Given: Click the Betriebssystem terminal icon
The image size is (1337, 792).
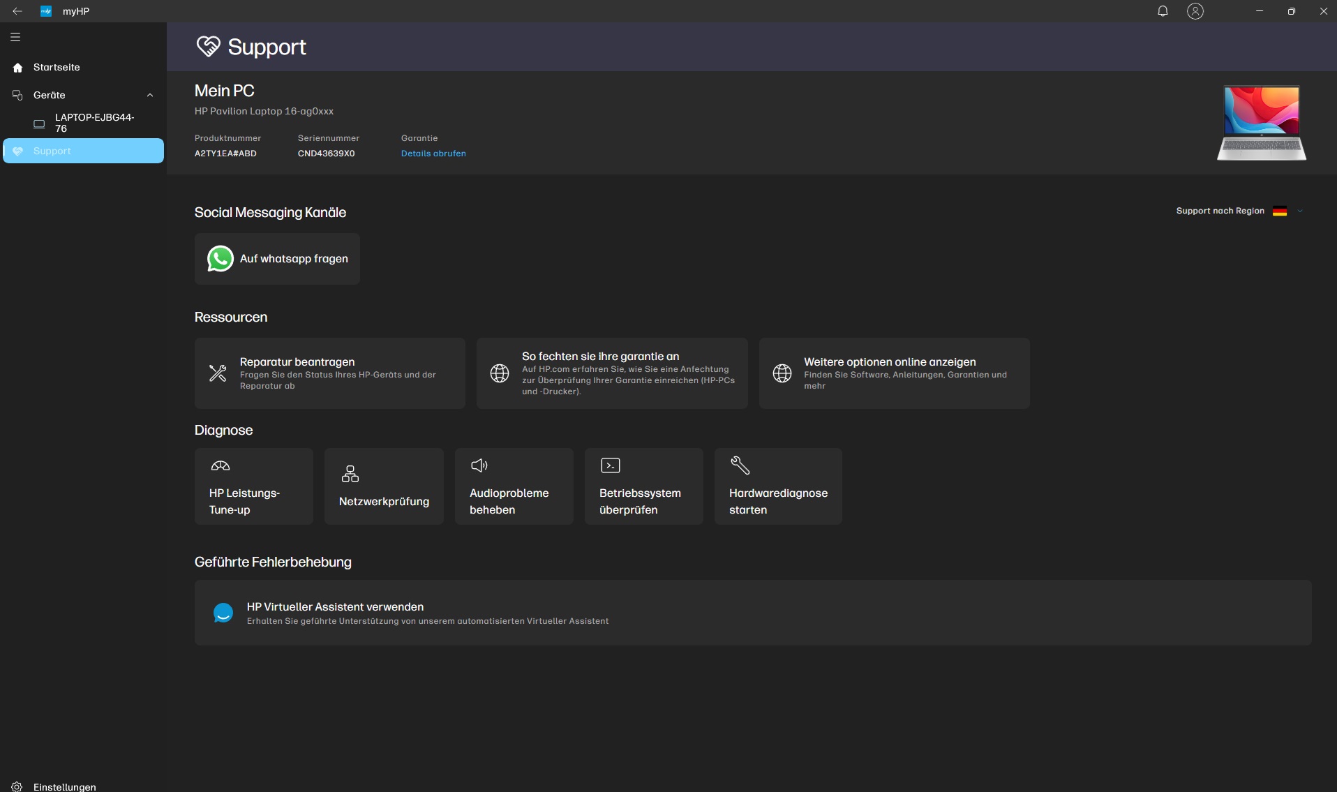Looking at the screenshot, I should tap(611, 465).
